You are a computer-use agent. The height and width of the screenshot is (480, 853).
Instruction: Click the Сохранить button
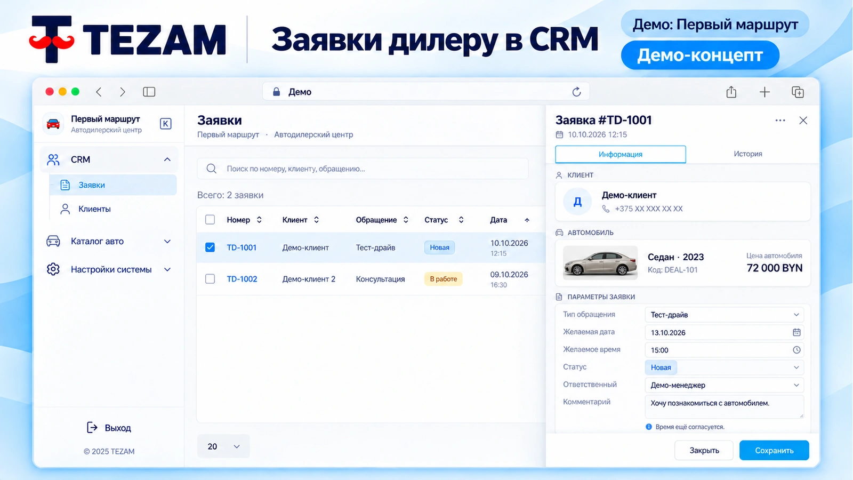774,450
